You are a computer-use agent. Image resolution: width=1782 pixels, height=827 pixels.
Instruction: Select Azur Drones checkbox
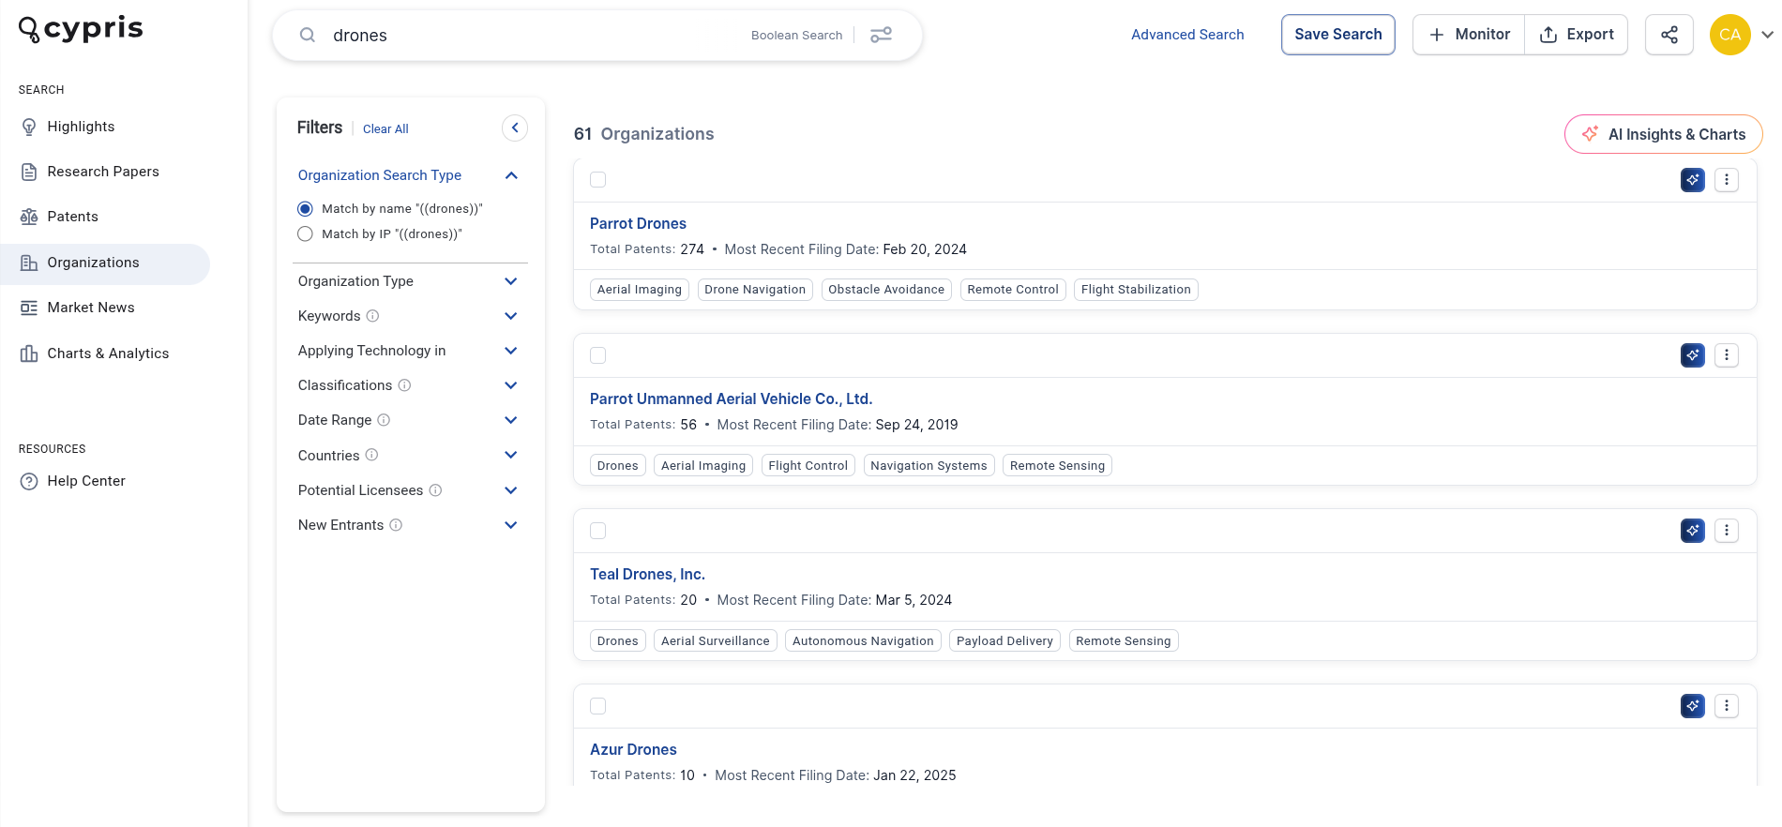[597, 706]
